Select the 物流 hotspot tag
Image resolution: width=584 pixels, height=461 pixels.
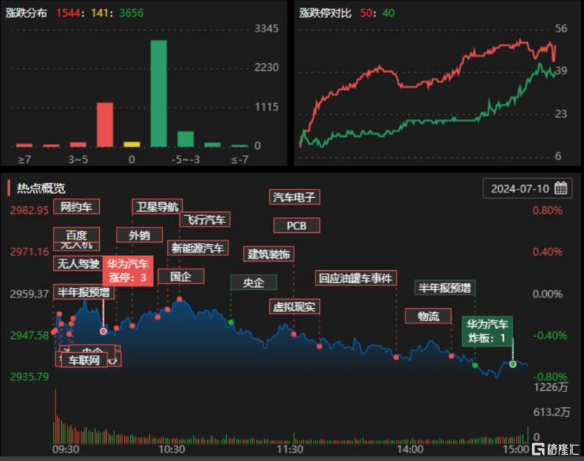(428, 316)
